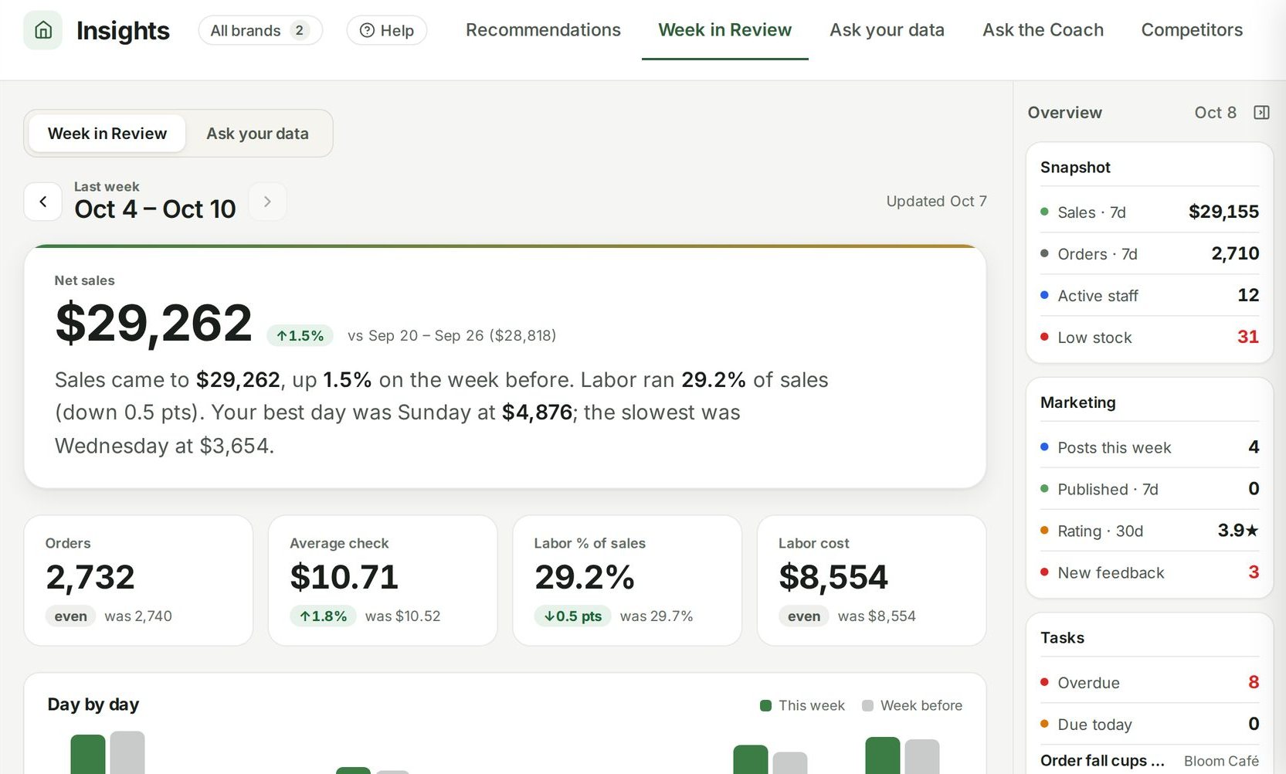Click the Oct 8 overview date
1286x774 pixels.
point(1215,113)
